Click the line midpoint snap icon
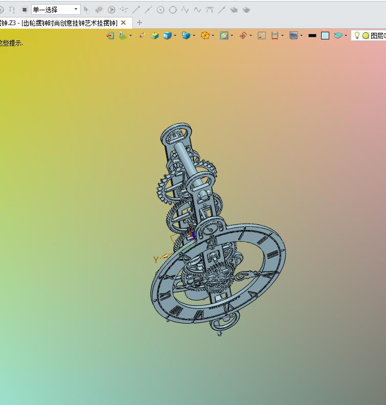This screenshot has width=386, height=405. point(148,10)
